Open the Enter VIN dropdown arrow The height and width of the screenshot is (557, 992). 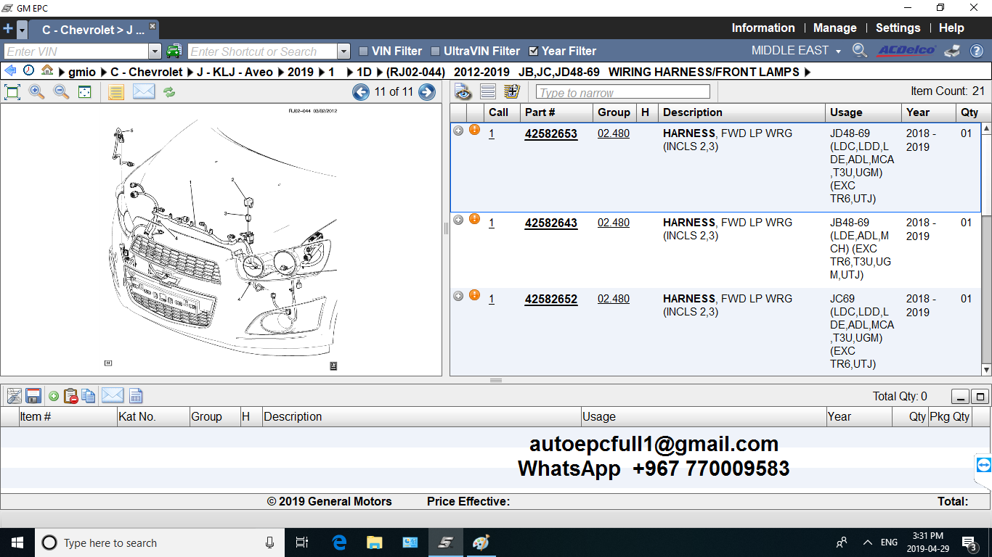(155, 51)
